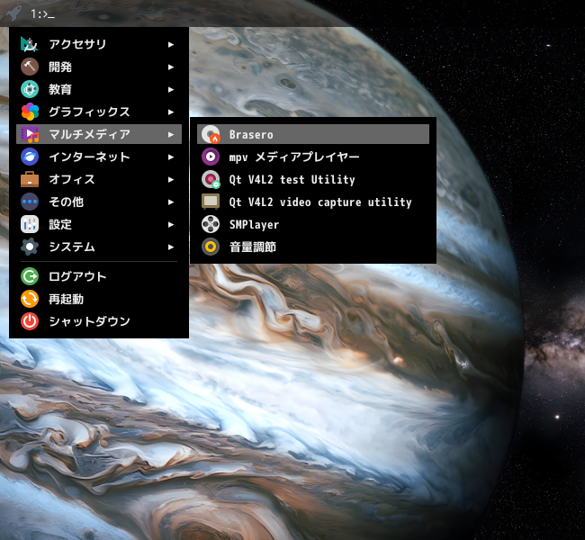
Task: Open the オフィス menu entry
Action: click(99, 179)
